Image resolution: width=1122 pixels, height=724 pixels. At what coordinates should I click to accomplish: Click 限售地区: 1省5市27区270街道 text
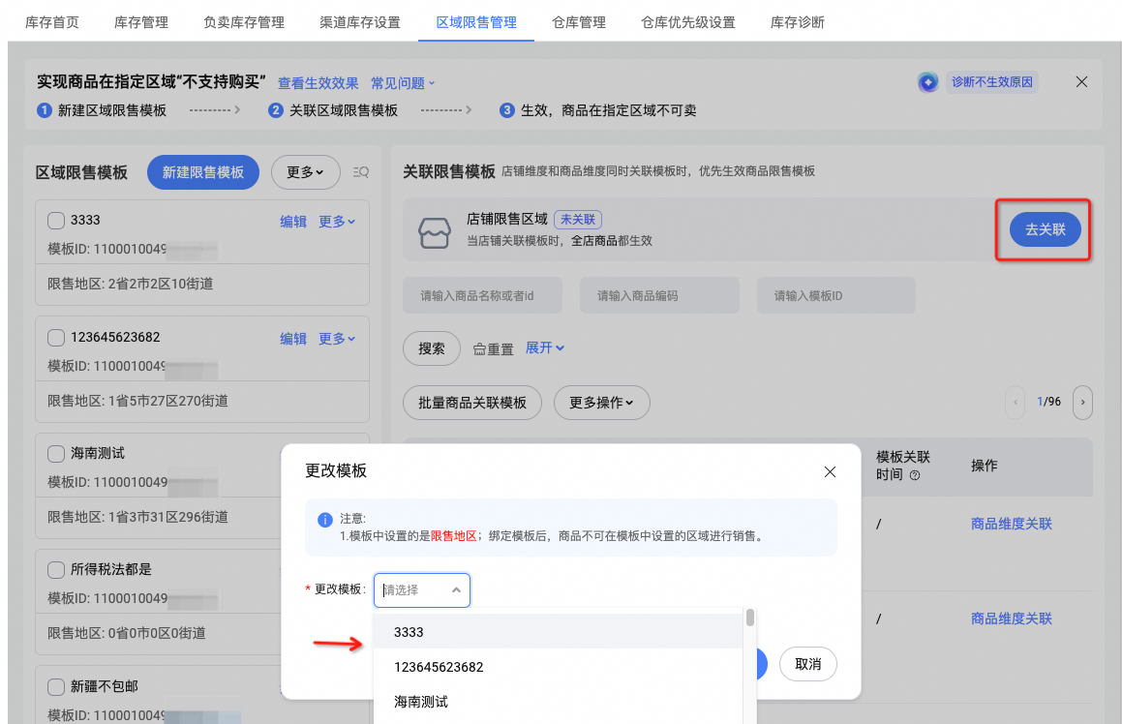138,401
